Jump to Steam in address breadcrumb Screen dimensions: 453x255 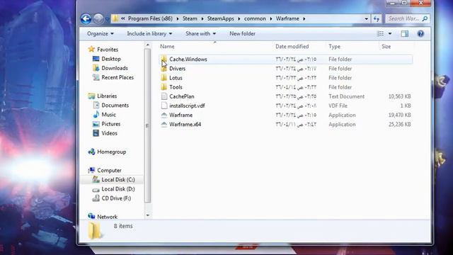tap(190, 18)
